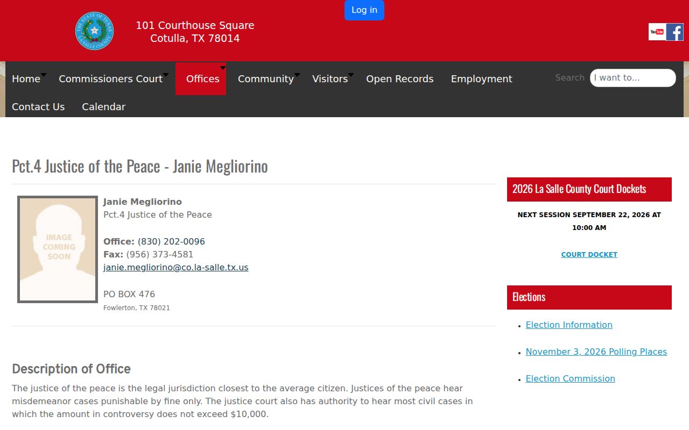
Task: Call the office number (830) 202-0096
Action: tap(171, 242)
